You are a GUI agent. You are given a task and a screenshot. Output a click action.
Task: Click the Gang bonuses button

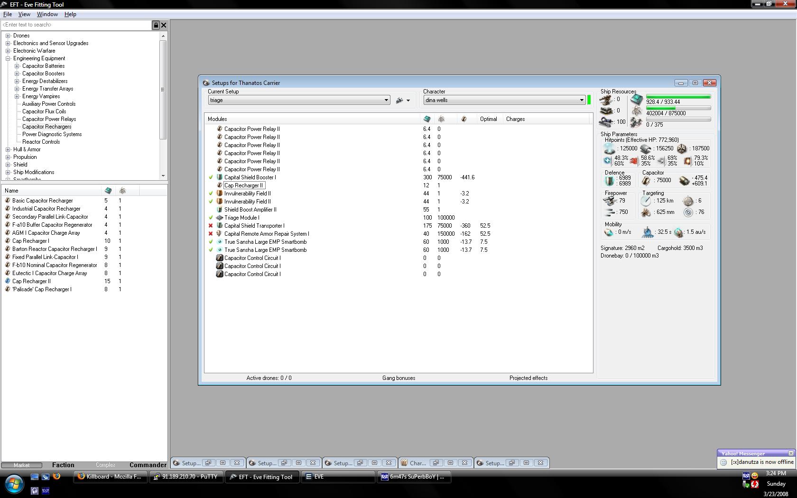point(398,378)
